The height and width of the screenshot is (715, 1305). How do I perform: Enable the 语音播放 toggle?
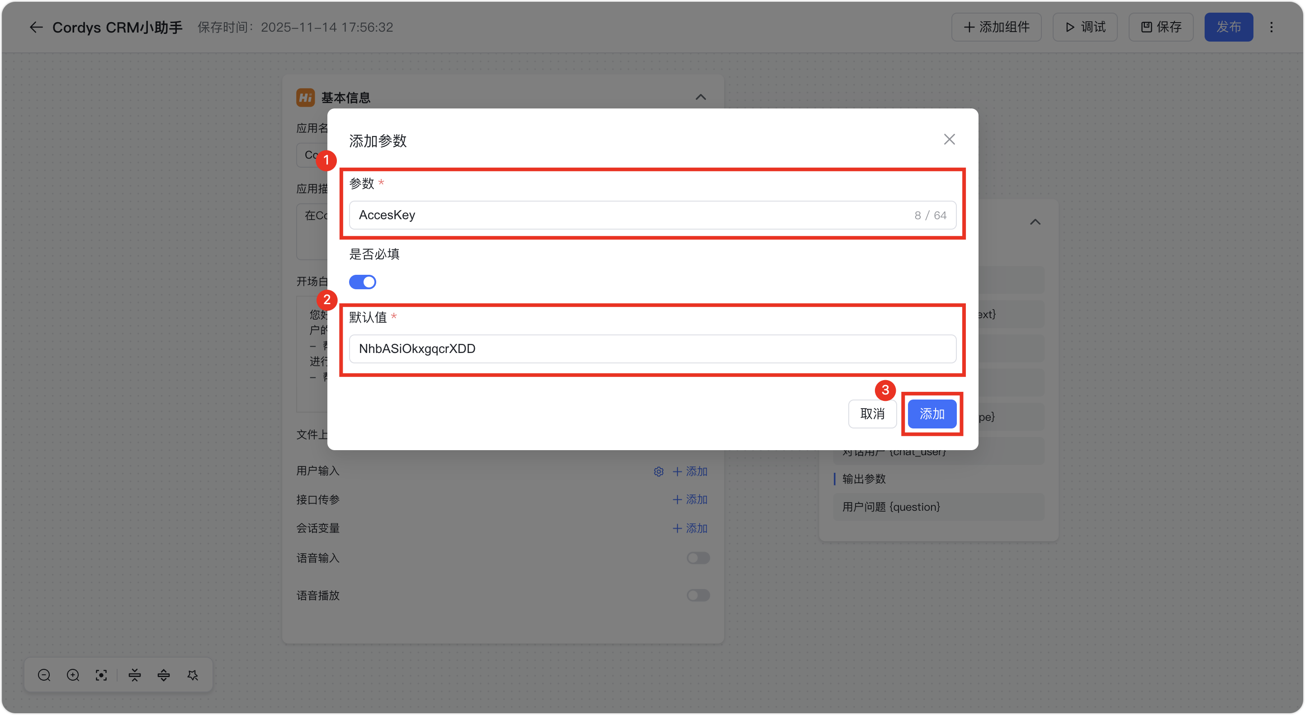[x=698, y=596]
